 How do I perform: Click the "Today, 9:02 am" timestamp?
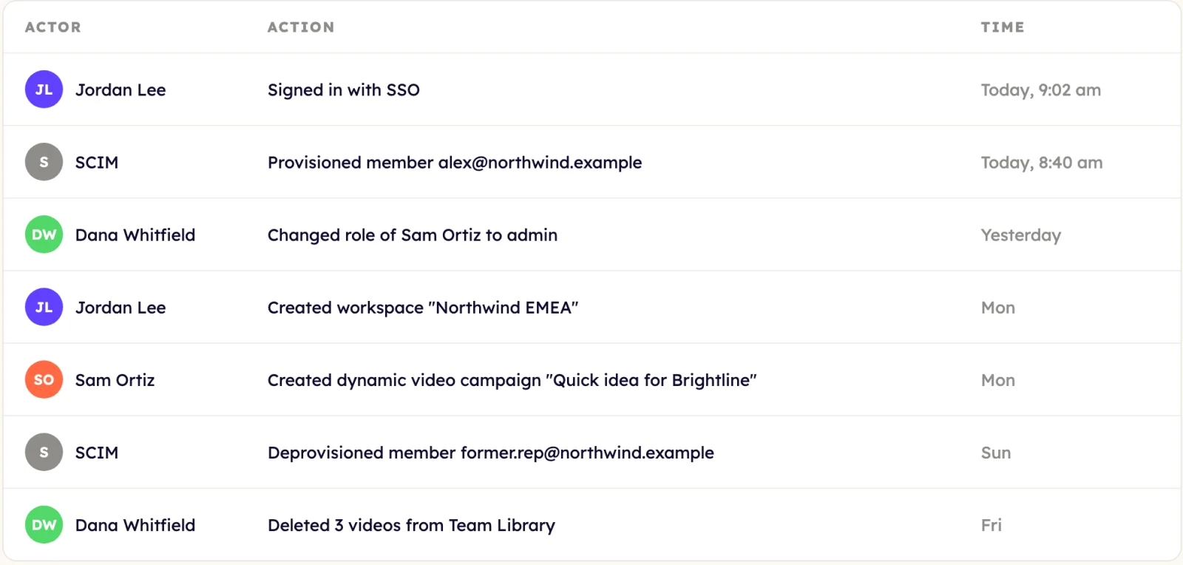(1041, 89)
